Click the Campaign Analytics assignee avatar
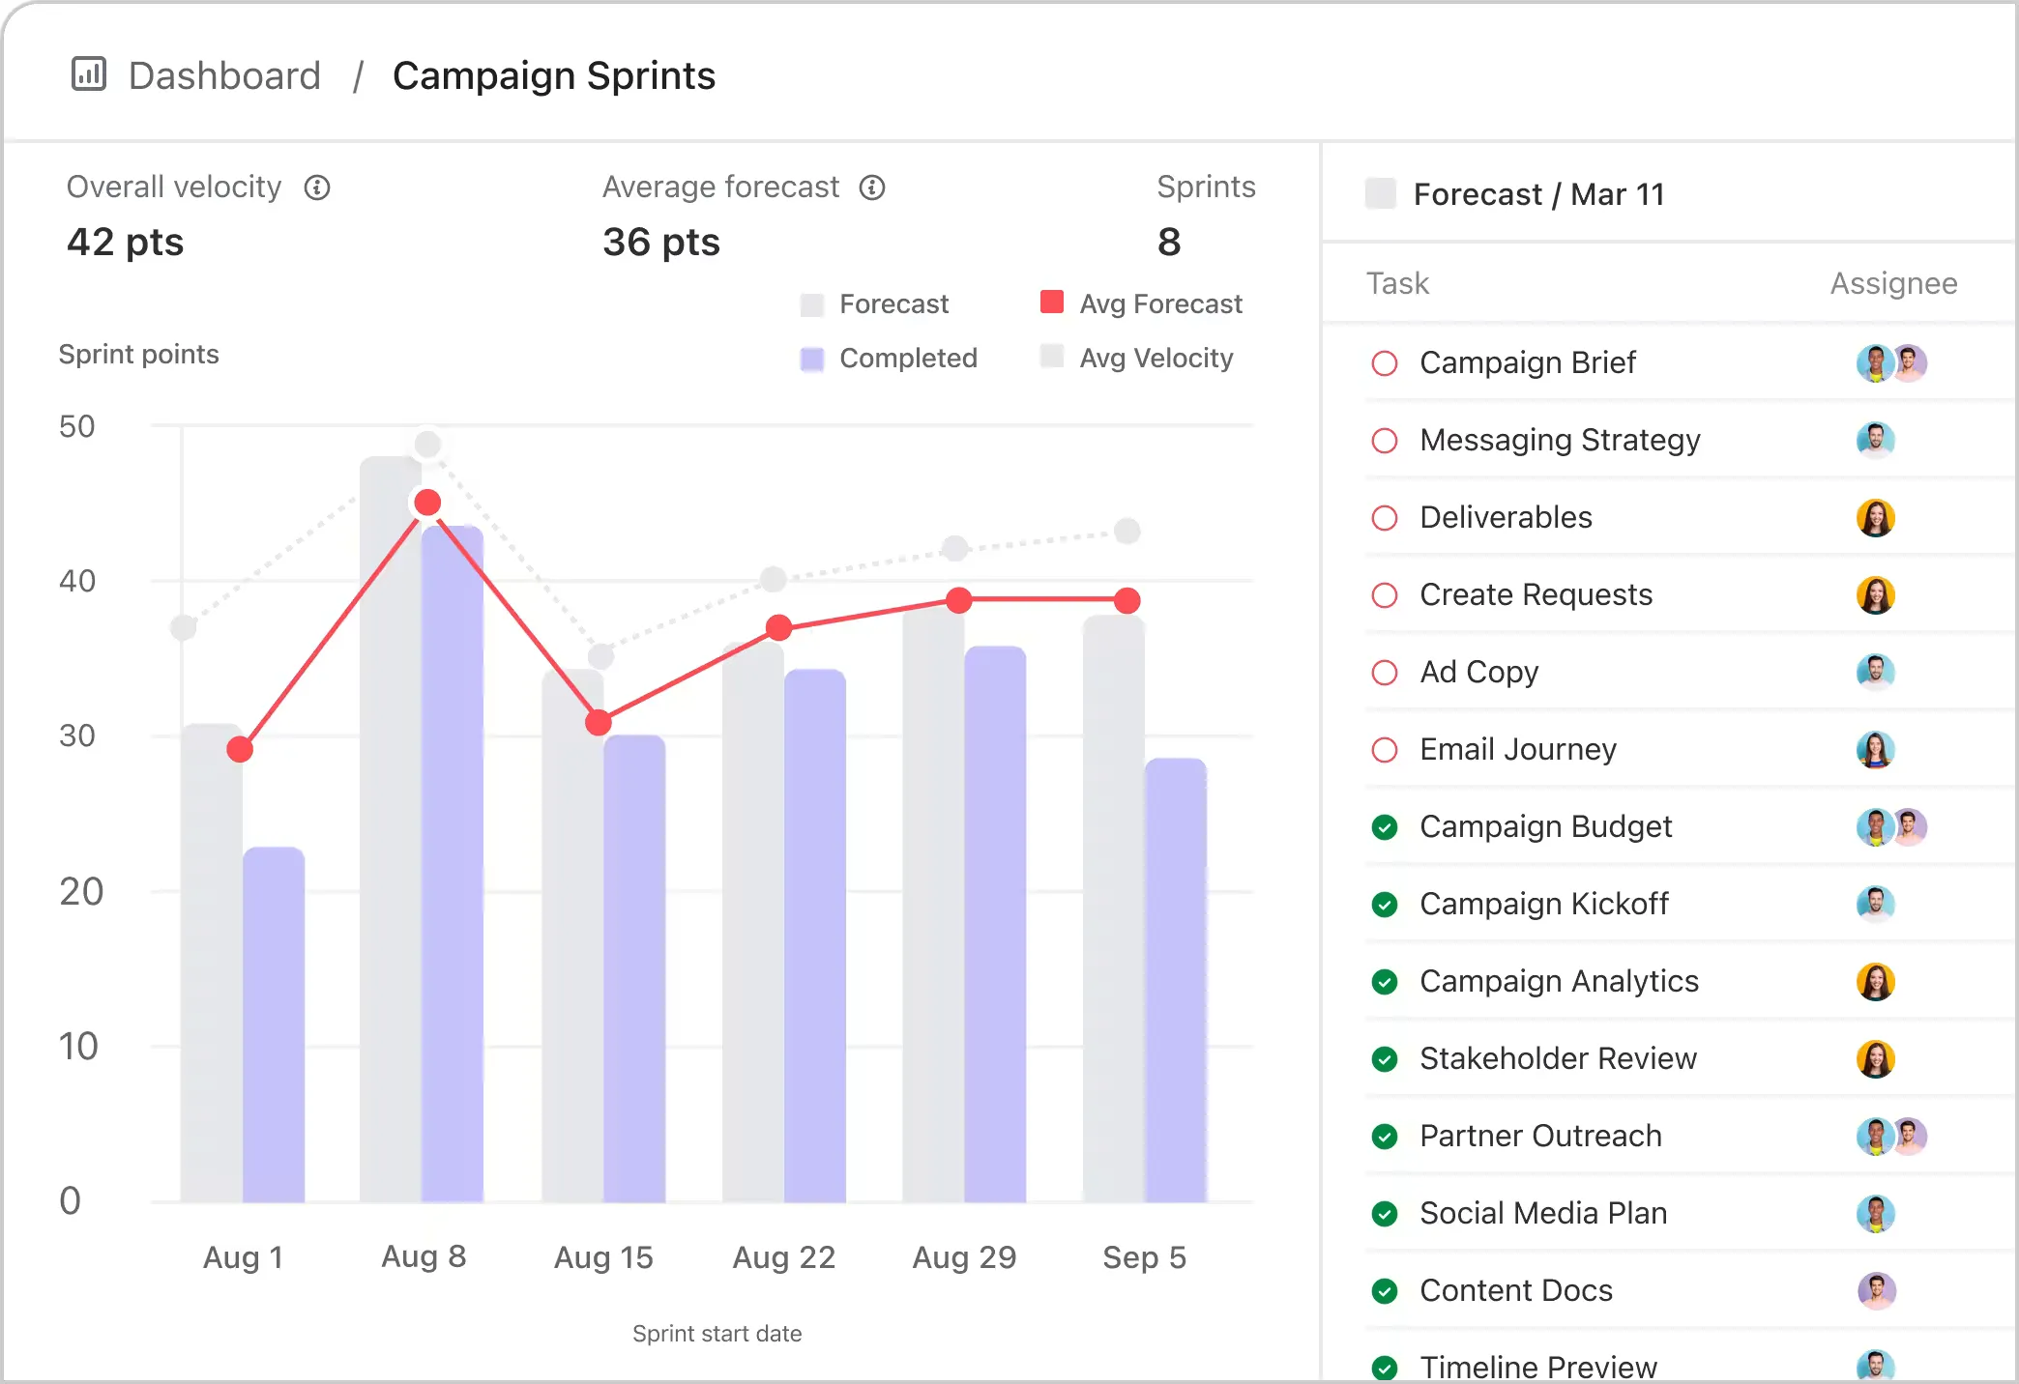2019x1384 pixels. [1876, 982]
